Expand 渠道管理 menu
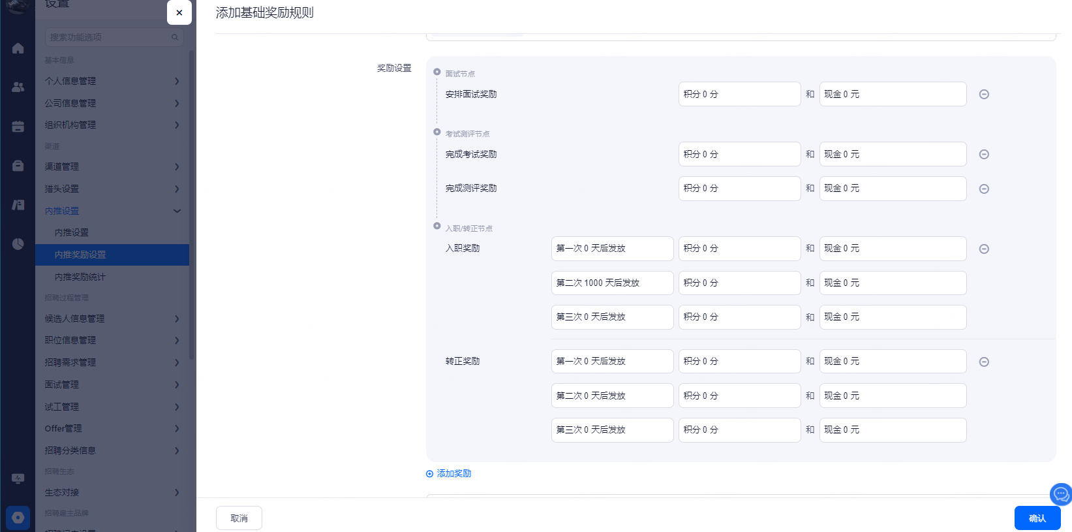This screenshot has height=532, width=1072. click(x=113, y=166)
